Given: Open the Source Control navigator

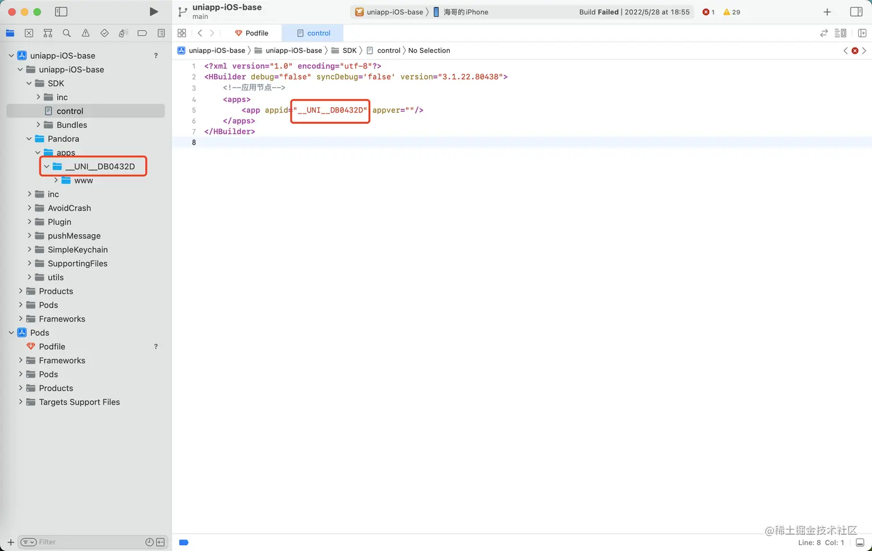Looking at the screenshot, I should point(29,33).
